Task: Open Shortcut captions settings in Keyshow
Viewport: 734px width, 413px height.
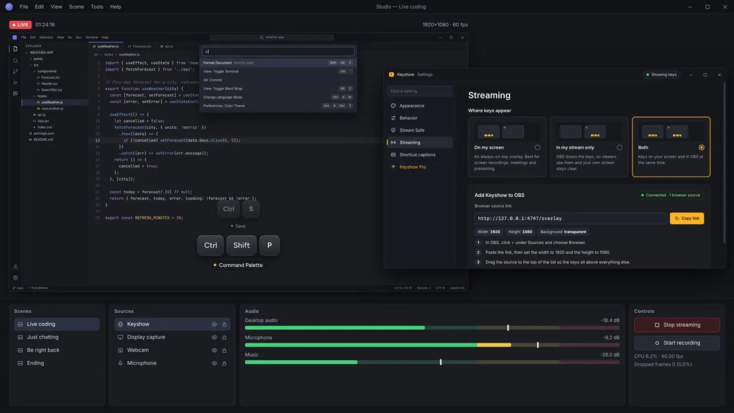Action: tap(419, 155)
